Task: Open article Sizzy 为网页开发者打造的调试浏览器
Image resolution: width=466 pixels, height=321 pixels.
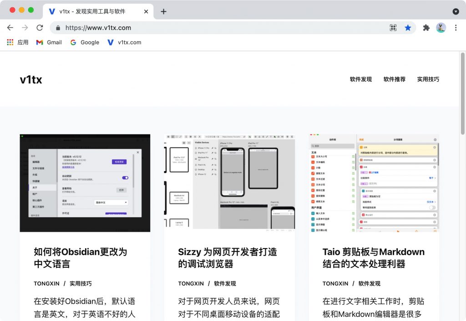Action: pyautogui.click(x=228, y=258)
